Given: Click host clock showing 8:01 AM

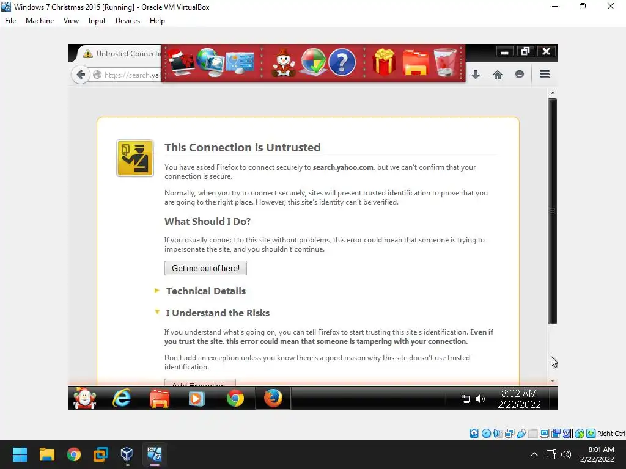Looking at the screenshot, I should [x=597, y=454].
